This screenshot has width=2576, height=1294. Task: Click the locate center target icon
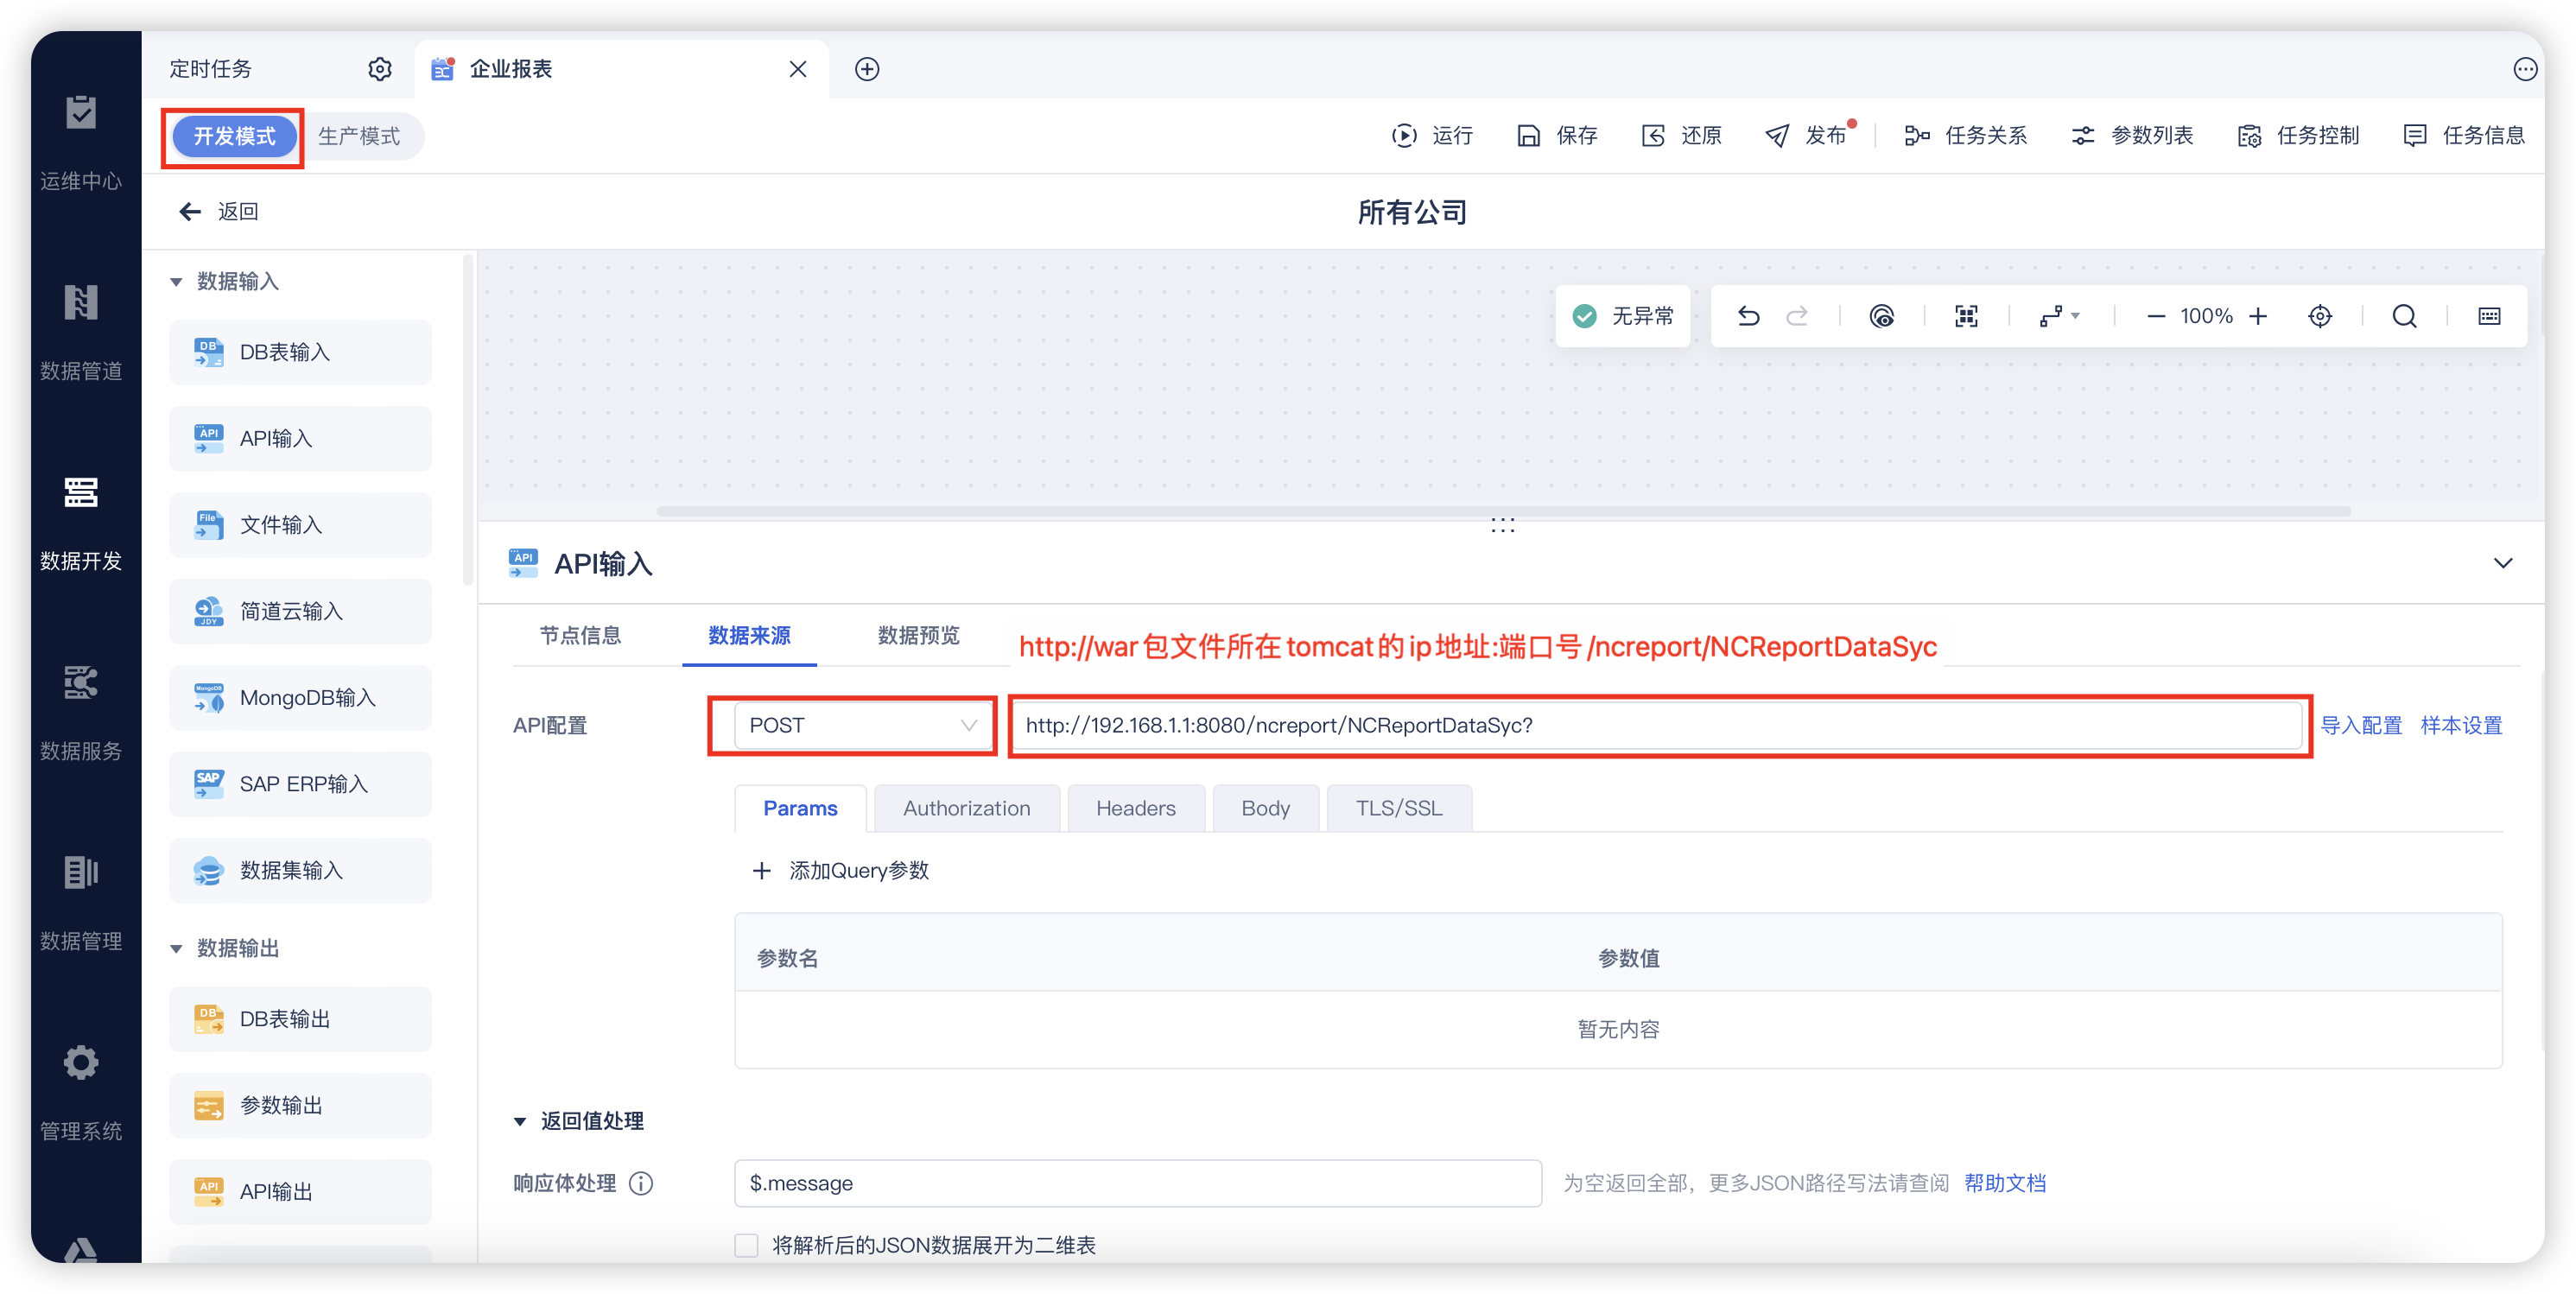pos(2320,316)
